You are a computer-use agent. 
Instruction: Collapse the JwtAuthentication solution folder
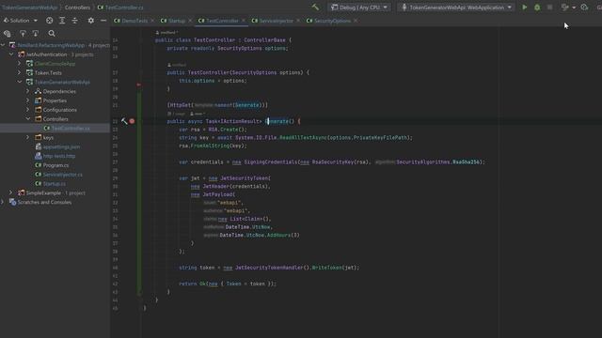coord(11,54)
